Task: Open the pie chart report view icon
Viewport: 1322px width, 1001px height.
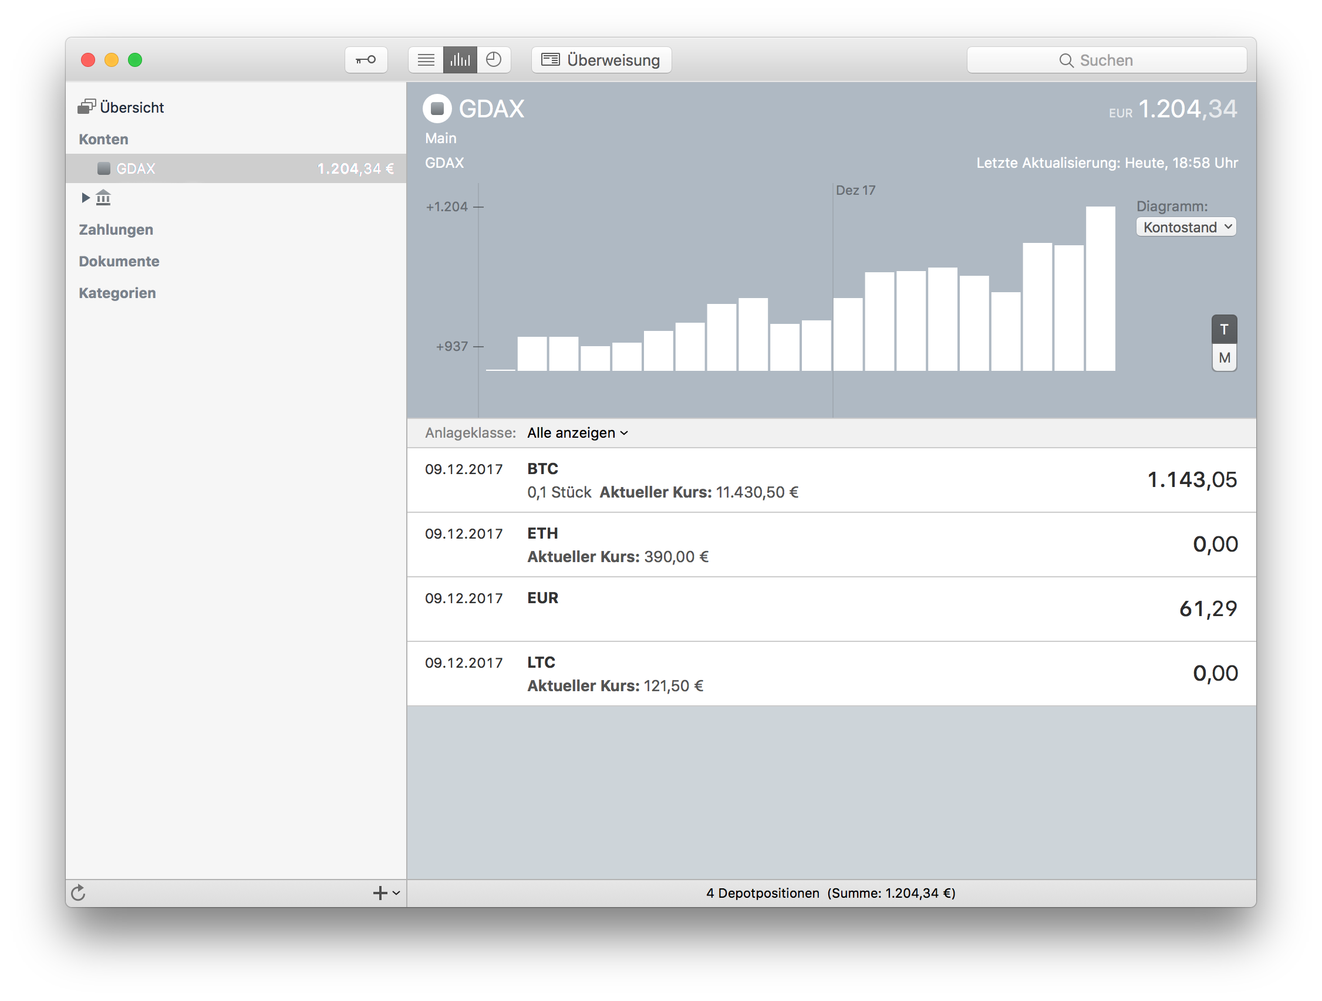Action: (494, 60)
